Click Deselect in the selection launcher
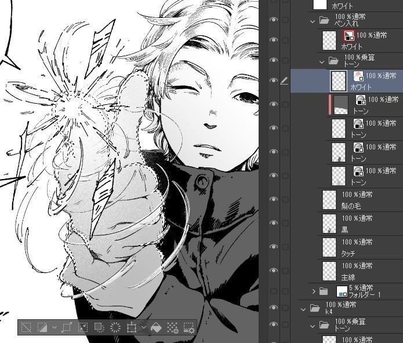The height and width of the screenshot is (343, 403). (26, 327)
